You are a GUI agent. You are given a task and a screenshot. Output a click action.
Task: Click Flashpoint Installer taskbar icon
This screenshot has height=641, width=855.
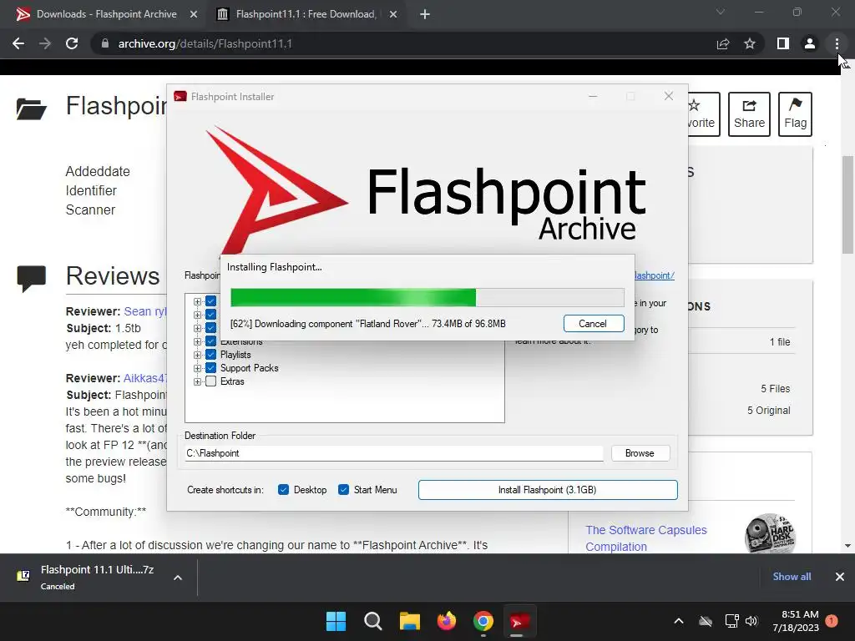click(519, 621)
